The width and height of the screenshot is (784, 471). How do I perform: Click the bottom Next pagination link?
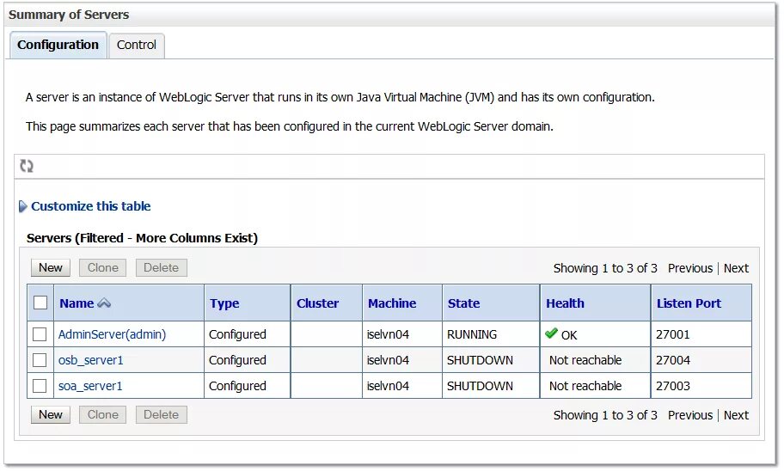736,415
